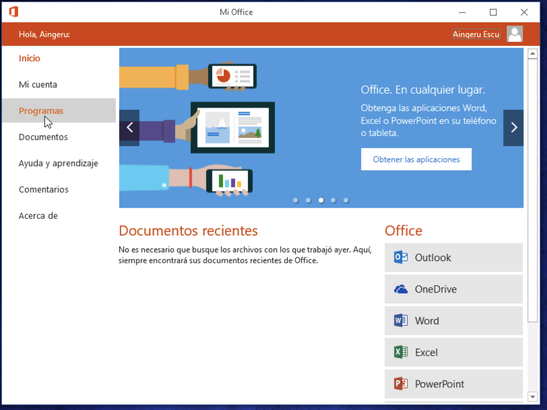Open the OneDrive cloud icon
547x410 pixels.
click(401, 289)
